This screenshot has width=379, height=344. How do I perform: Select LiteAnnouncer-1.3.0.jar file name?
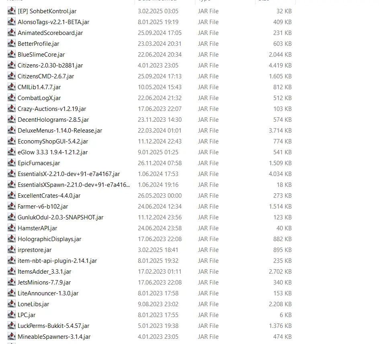tap(48, 293)
